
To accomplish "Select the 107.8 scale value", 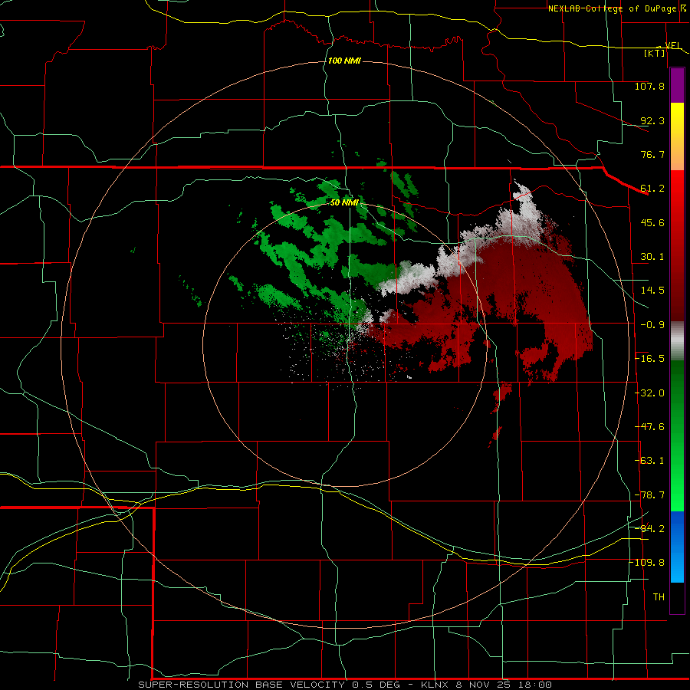I will [x=649, y=86].
